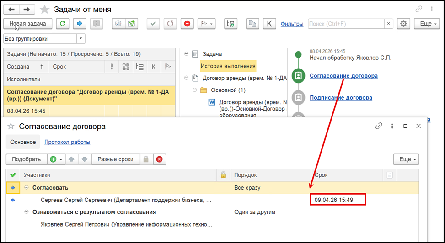Click the exclamation mark column header
The width and height of the screenshot is (445, 243).
click(x=112, y=67)
